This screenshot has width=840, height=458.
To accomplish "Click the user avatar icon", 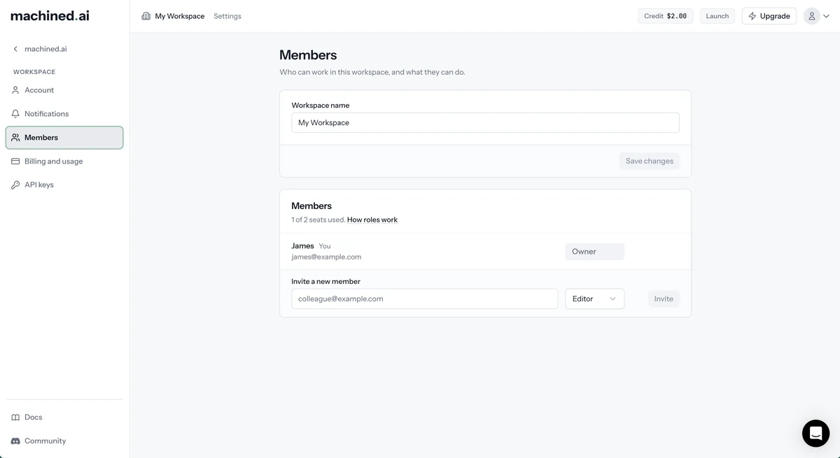I will [x=812, y=16].
